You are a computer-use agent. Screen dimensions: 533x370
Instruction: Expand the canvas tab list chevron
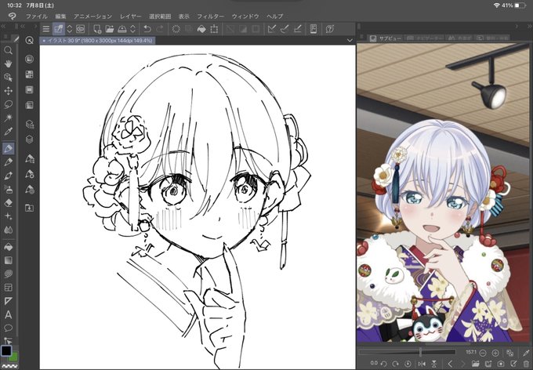[x=350, y=40]
